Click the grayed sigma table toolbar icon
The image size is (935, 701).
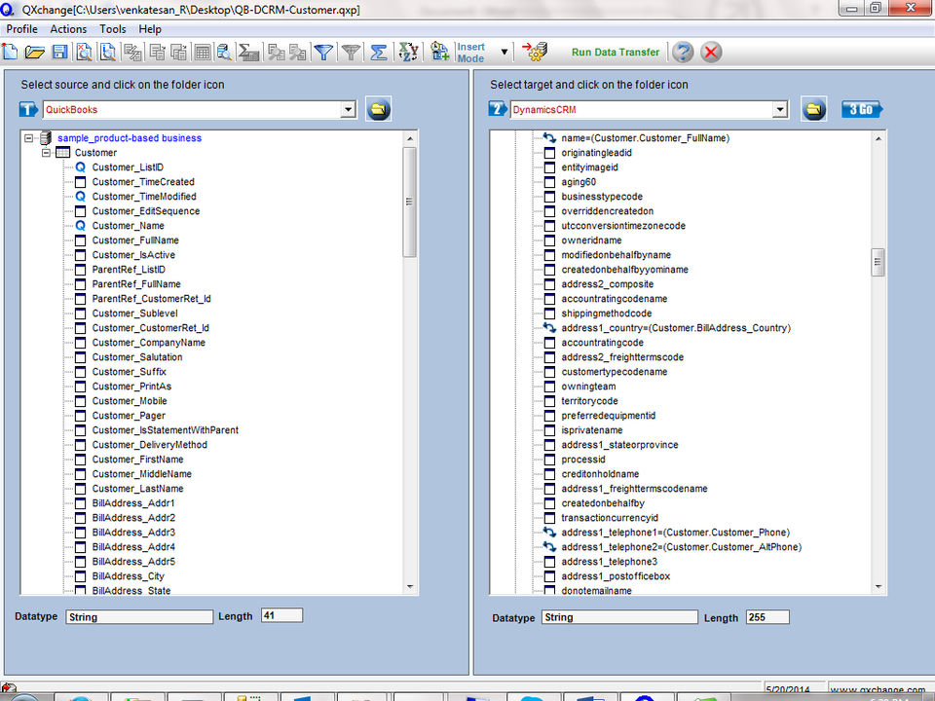[248, 53]
